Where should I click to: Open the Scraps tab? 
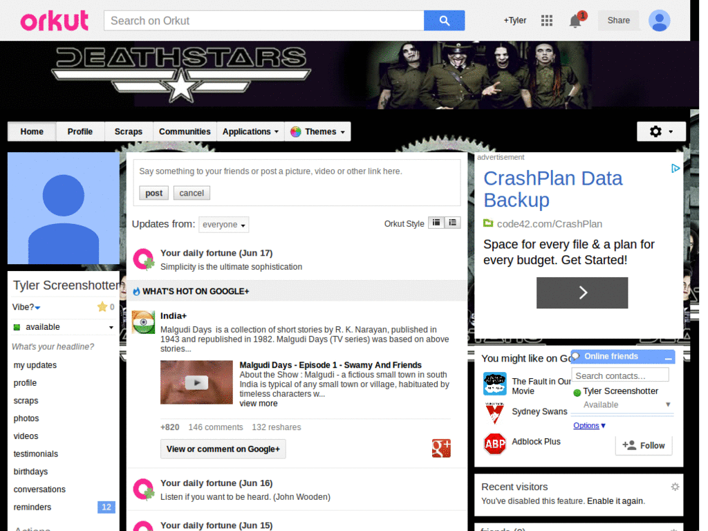click(x=129, y=132)
